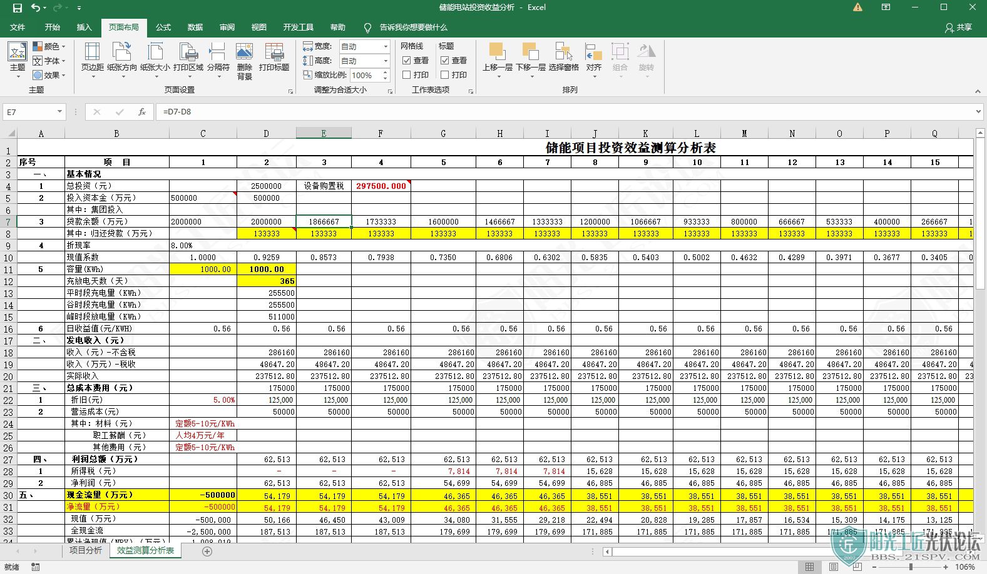Open Align (对齐) menu
Image resolution: width=987 pixels, height=574 pixels.
(x=594, y=61)
